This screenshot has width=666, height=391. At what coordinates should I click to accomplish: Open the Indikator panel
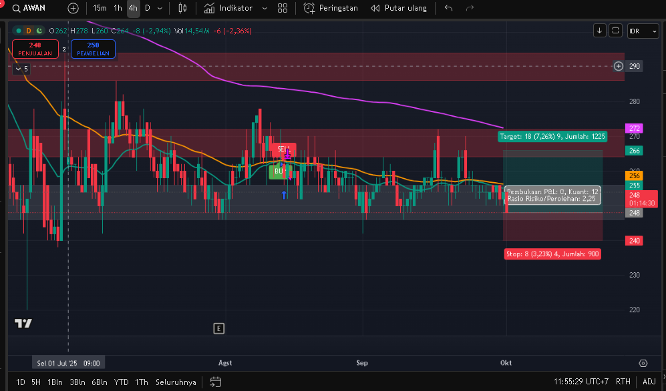228,8
